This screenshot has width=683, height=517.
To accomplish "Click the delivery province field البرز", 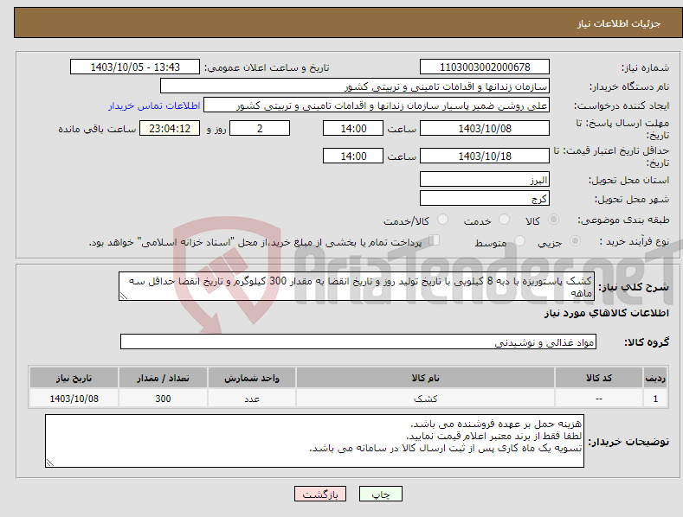I will (x=485, y=179).
